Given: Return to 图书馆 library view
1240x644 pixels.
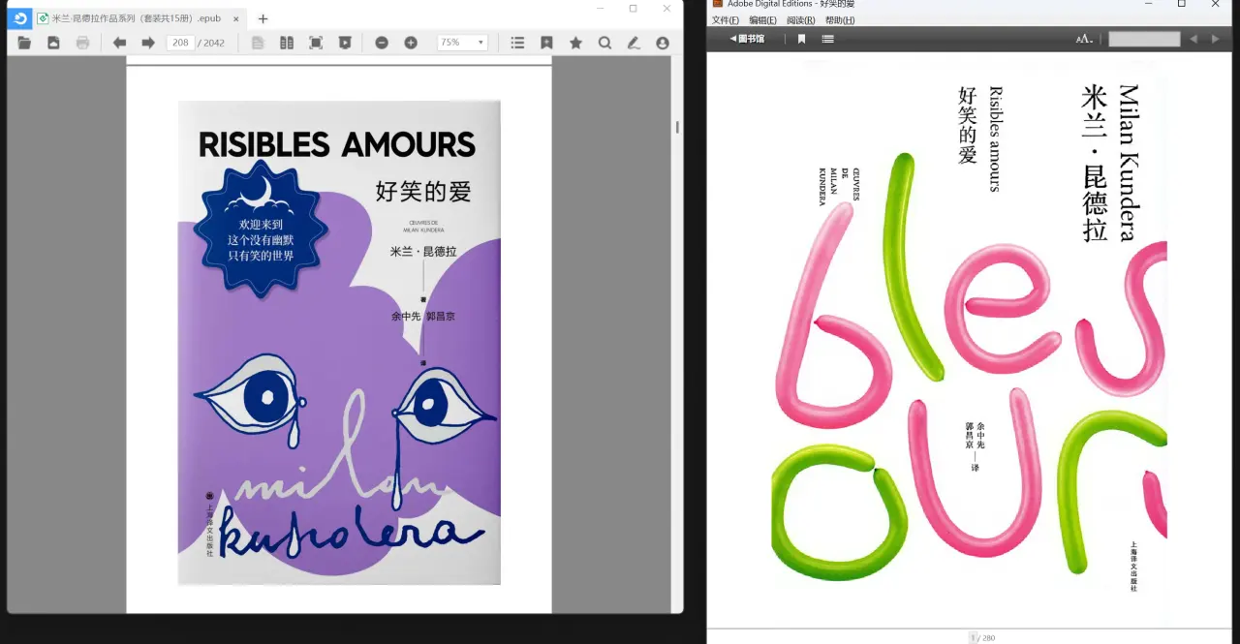Looking at the screenshot, I should 747,39.
